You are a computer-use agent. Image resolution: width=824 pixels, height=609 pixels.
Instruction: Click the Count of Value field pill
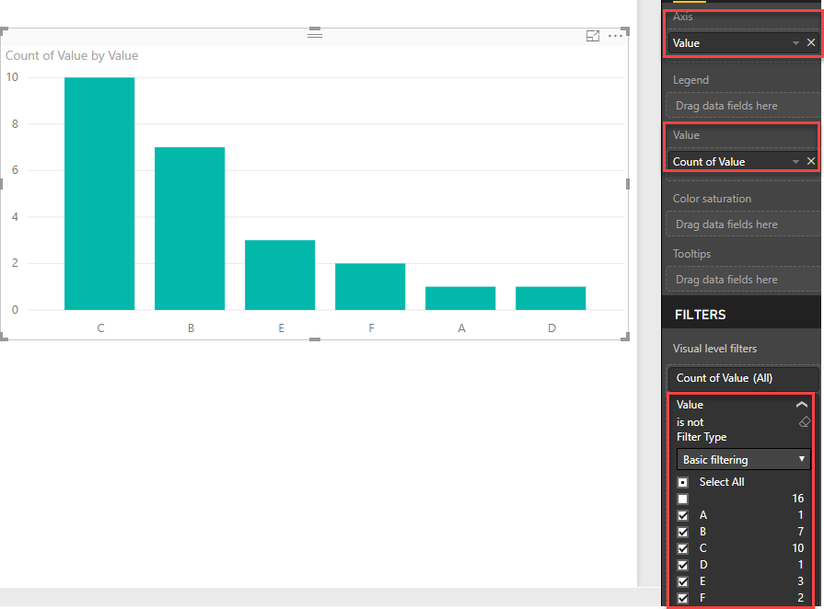tap(743, 162)
